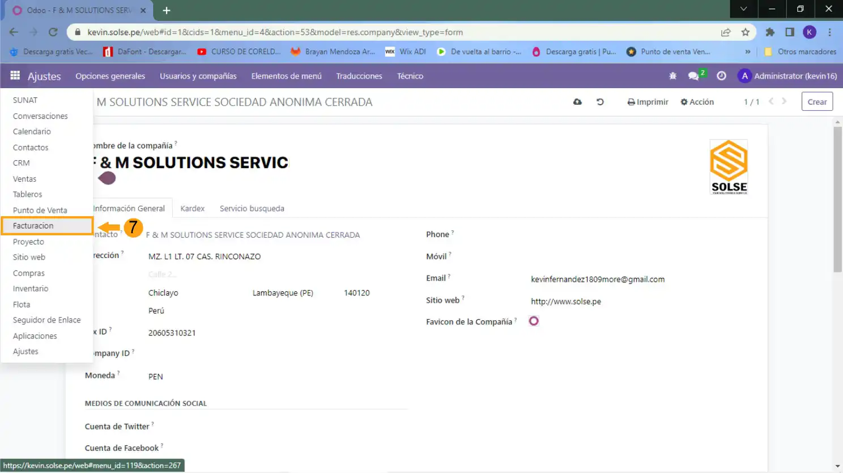Click the Crear button
The image size is (843, 473).
click(x=817, y=102)
